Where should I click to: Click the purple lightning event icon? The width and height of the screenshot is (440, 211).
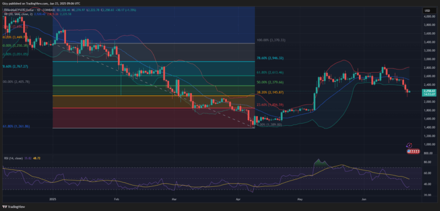tap(409, 146)
